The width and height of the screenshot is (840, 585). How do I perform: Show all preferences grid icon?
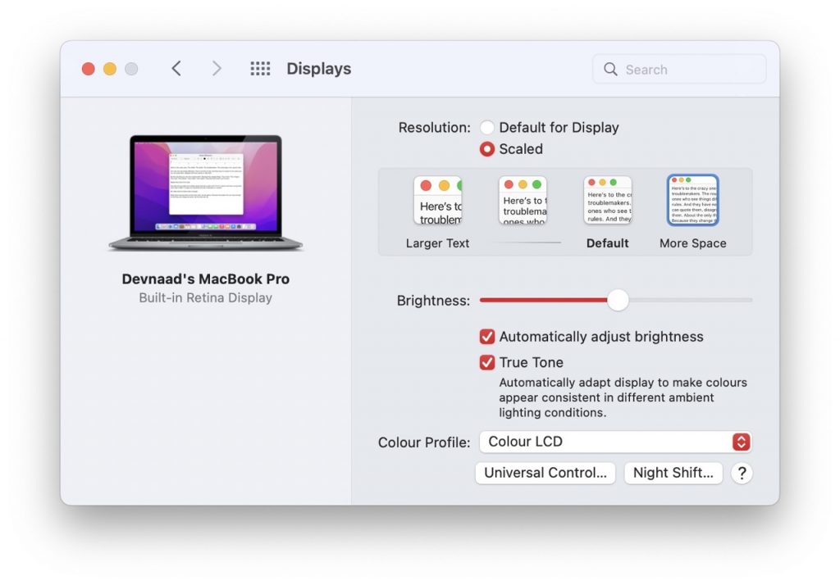(260, 69)
